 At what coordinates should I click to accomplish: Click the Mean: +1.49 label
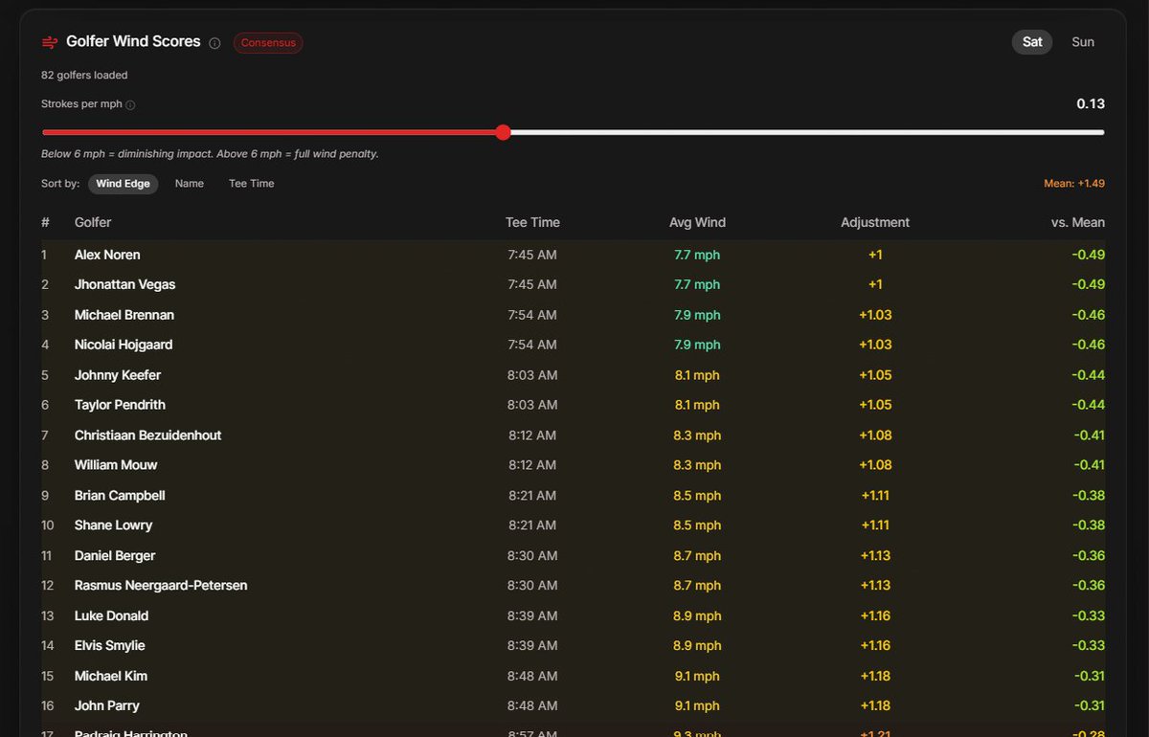1074,184
